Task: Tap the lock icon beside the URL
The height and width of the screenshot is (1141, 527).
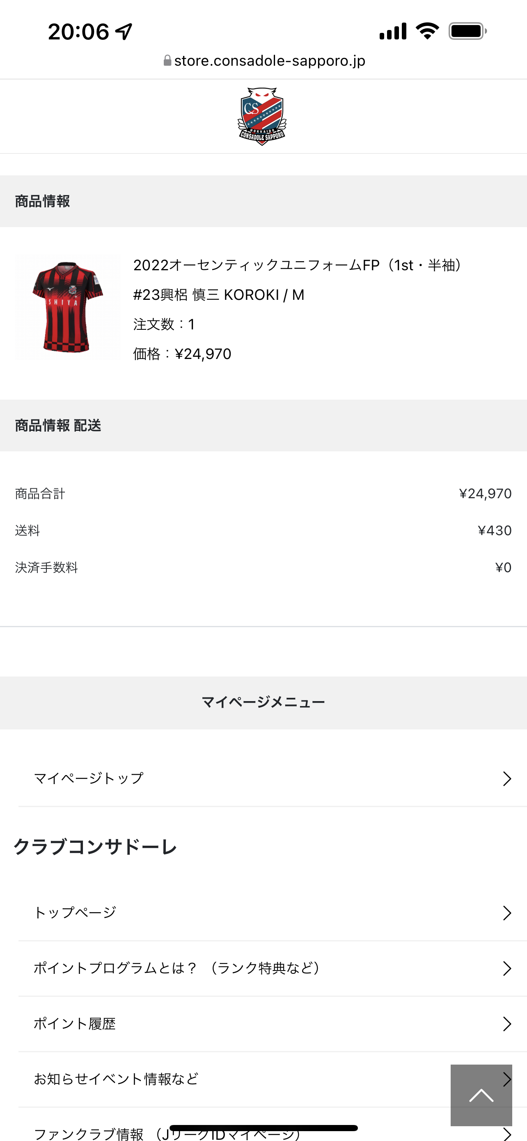Action: tap(167, 61)
